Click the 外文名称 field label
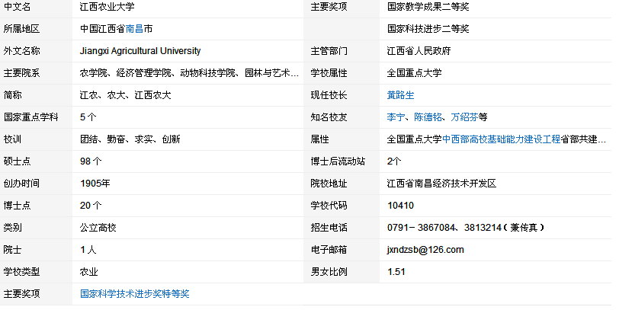 coord(21,51)
